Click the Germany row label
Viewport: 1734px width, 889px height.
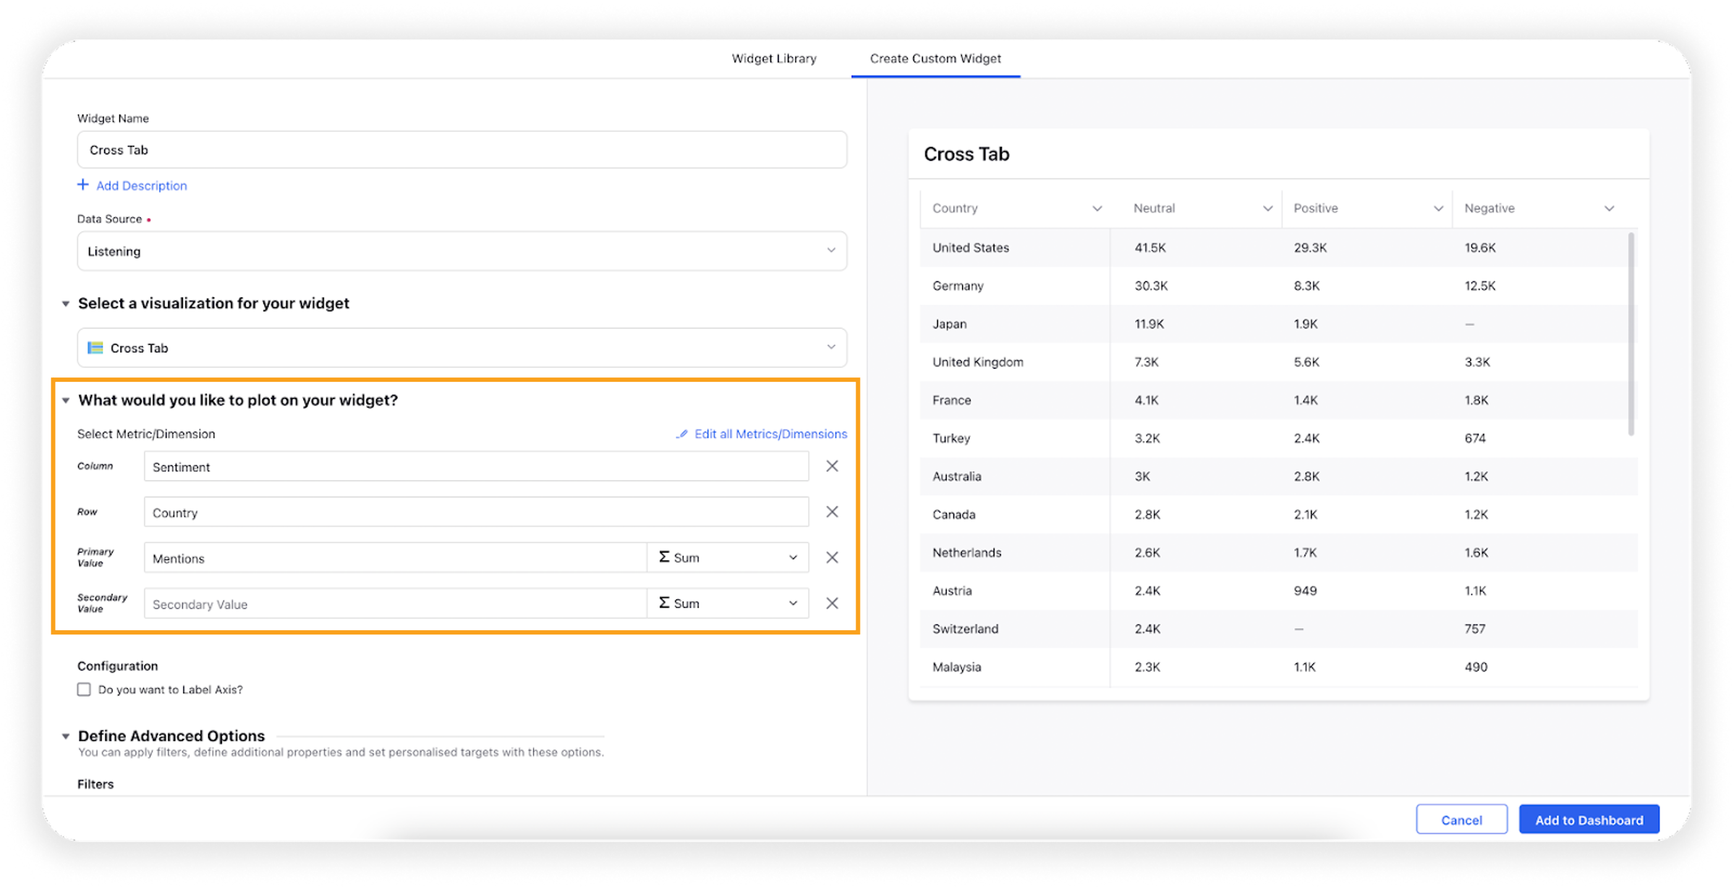pos(958,286)
